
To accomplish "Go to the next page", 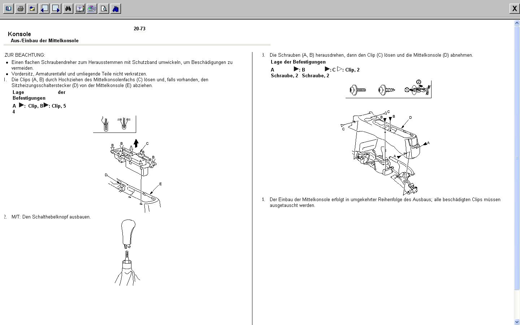I will click(x=56, y=9).
